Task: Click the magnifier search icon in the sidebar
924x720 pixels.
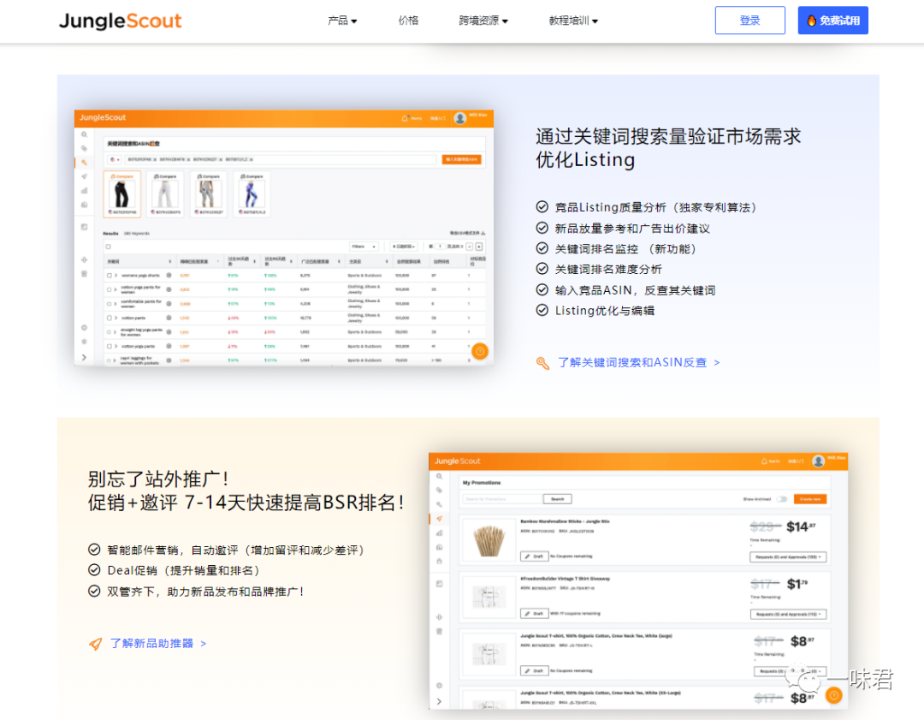Action: point(84,134)
